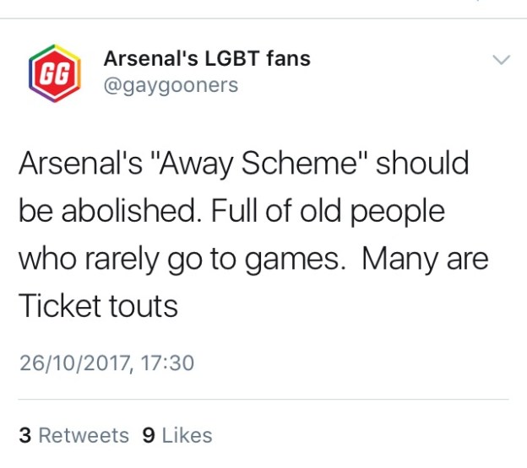
Task: Click the 26/10/2017 date in the timestamp
Action: (75, 363)
